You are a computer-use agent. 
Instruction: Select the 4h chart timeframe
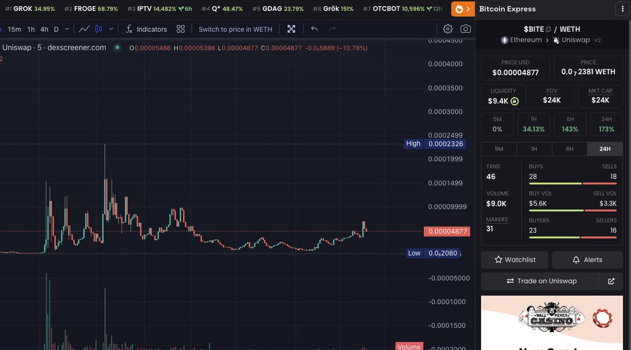pos(44,29)
